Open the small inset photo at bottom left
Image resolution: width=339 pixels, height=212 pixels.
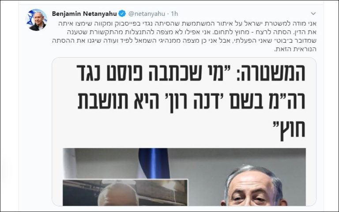125,192
